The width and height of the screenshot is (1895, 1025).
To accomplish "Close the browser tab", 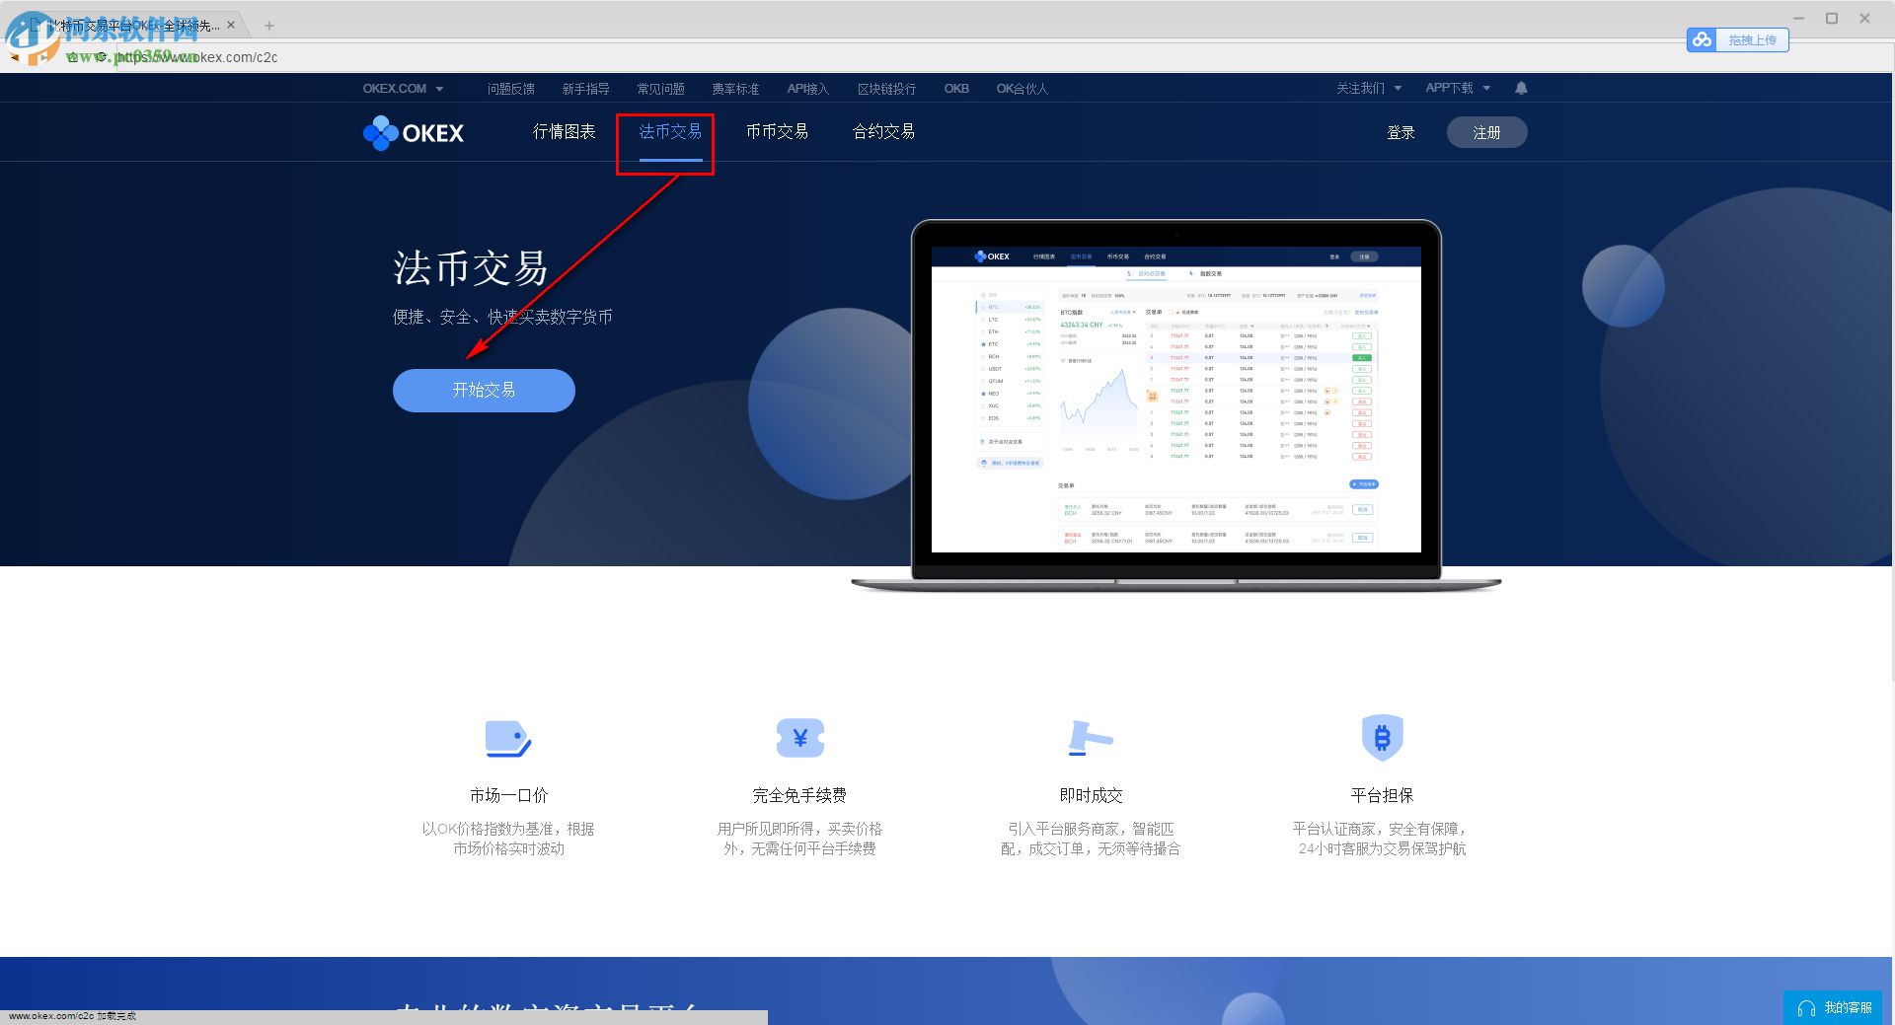I will coord(232,26).
